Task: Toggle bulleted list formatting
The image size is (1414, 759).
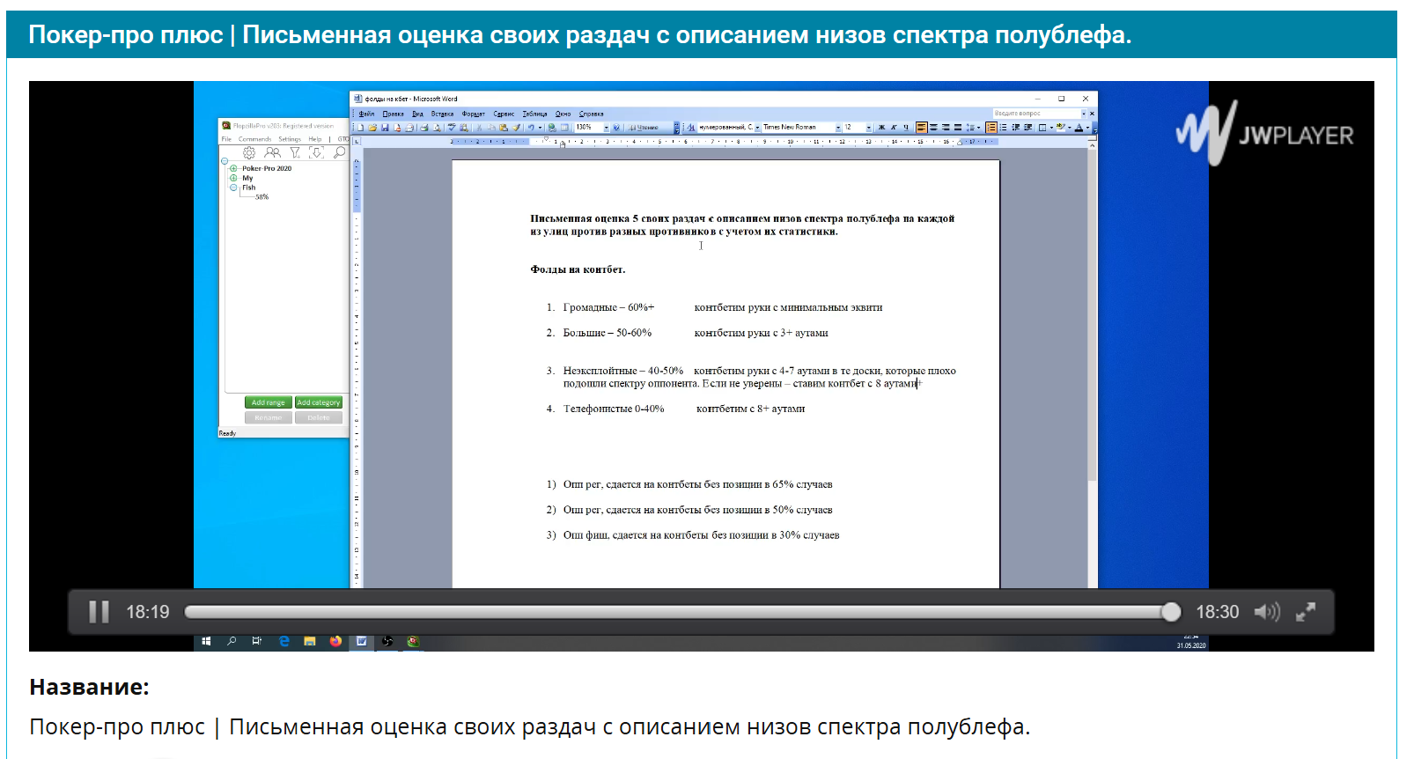Action: 1003,128
